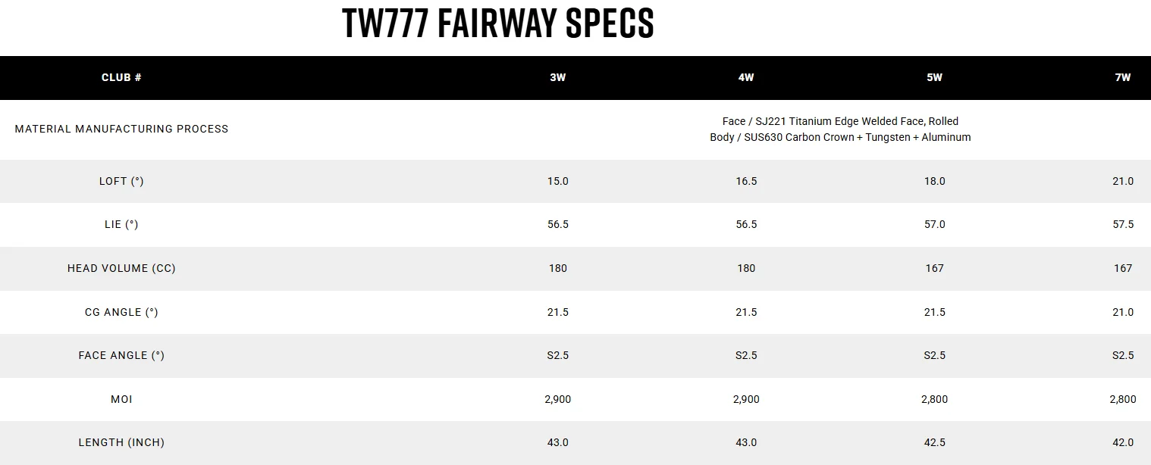Viewport: 1151px width, 465px height.
Task: Select the 5W column header
Action: point(935,77)
